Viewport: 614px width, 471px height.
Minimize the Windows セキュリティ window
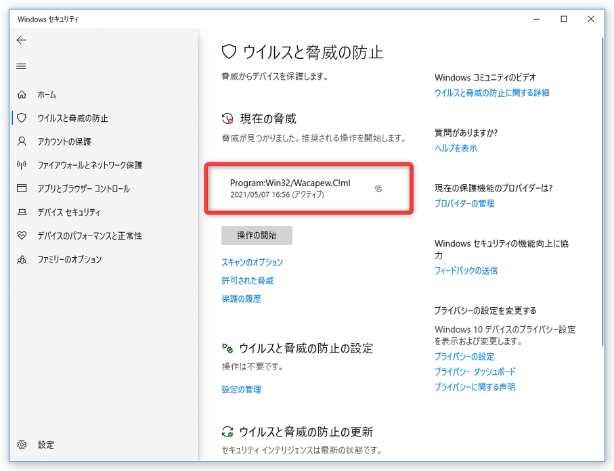(x=537, y=19)
